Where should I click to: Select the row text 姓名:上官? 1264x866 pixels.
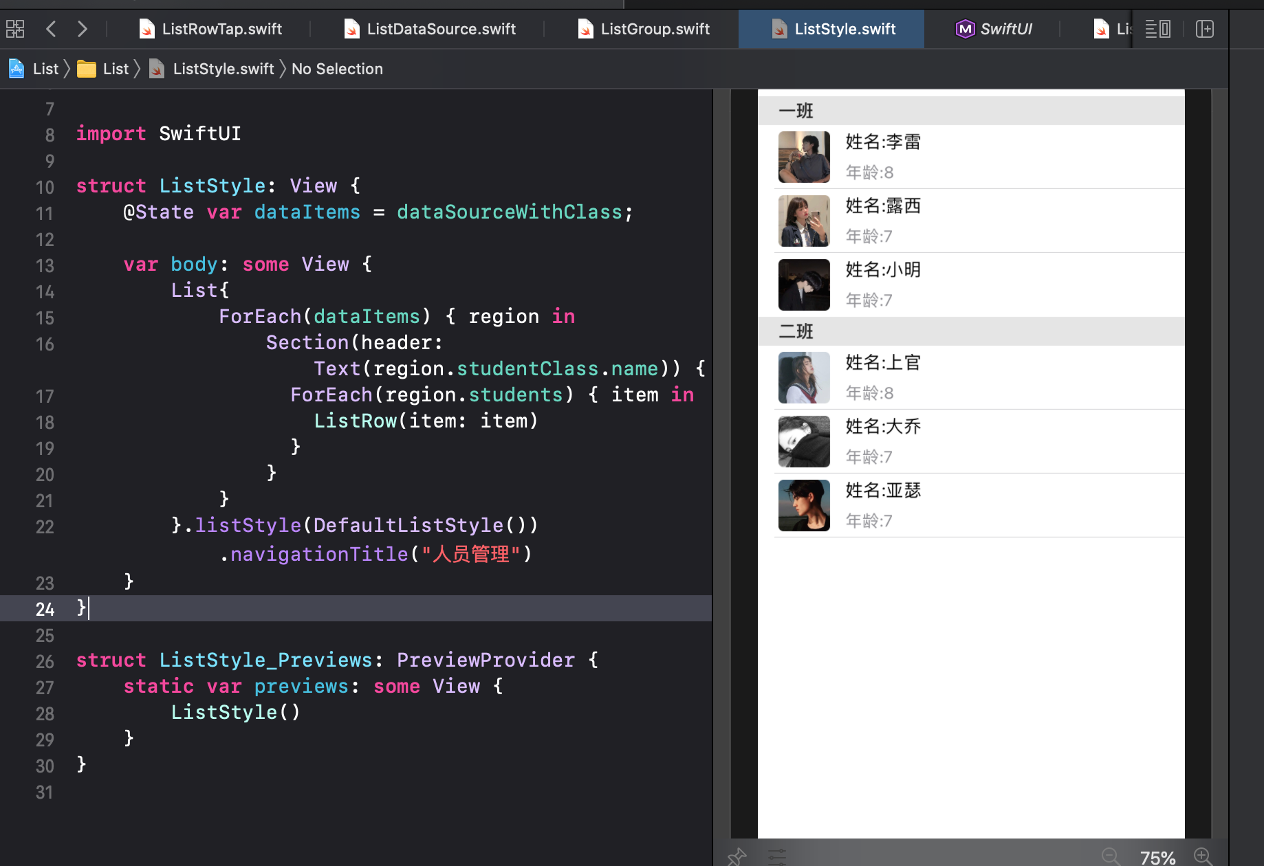(x=883, y=363)
